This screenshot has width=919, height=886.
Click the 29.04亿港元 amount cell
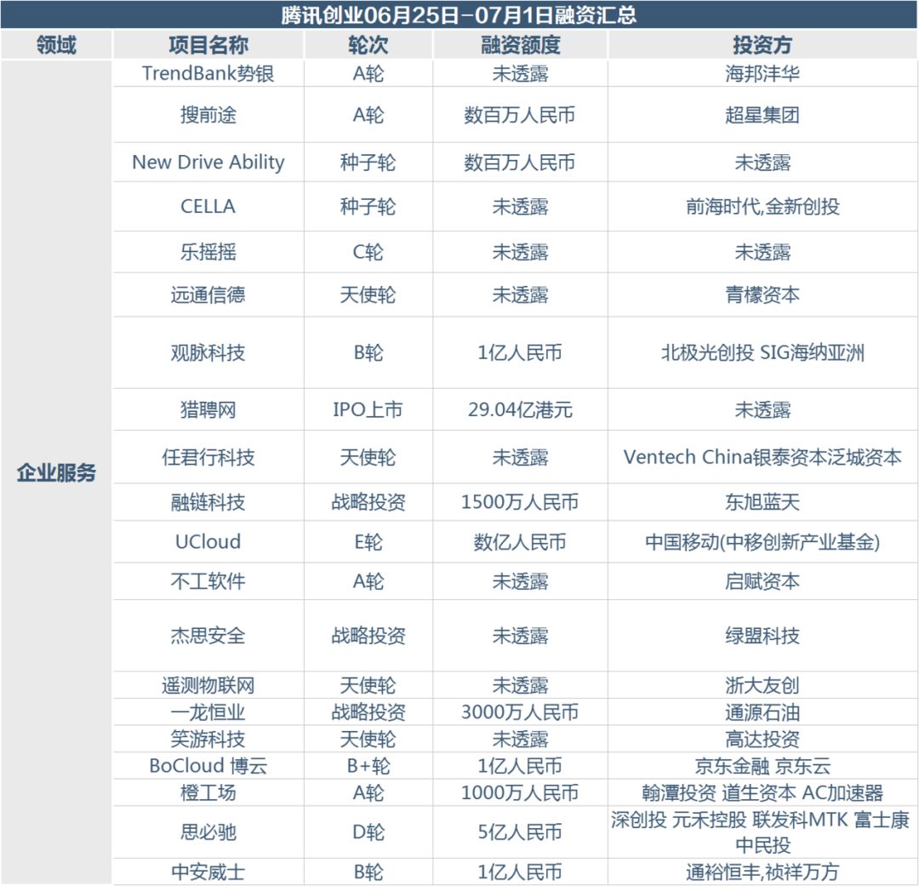click(520, 410)
